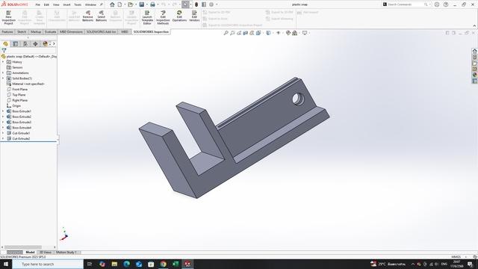
Task: Click the Search Commands field
Action: (406, 4)
